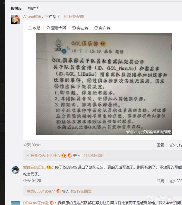This screenshot has width=182, height=205.
Task: Click 爱睡觉的逗包 username
Action: [34, 167]
